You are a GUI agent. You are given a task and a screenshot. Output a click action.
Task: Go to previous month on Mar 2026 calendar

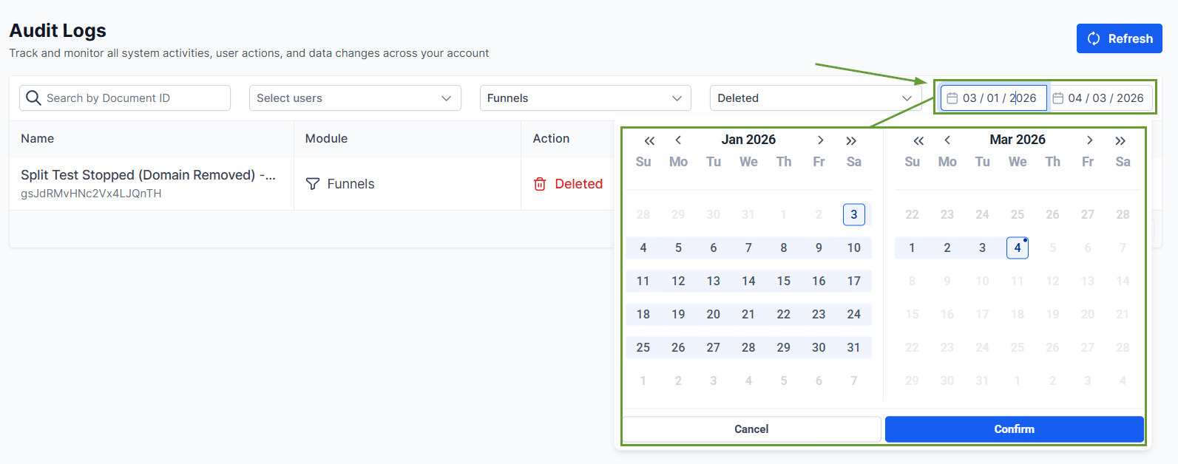[947, 140]
